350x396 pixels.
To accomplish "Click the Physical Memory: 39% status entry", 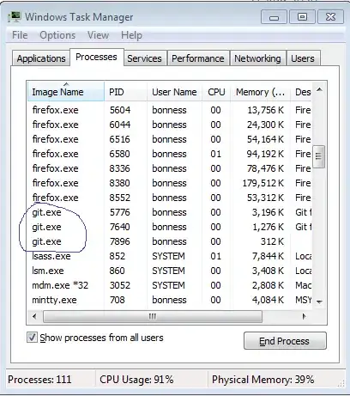I will tap(262, 380).
